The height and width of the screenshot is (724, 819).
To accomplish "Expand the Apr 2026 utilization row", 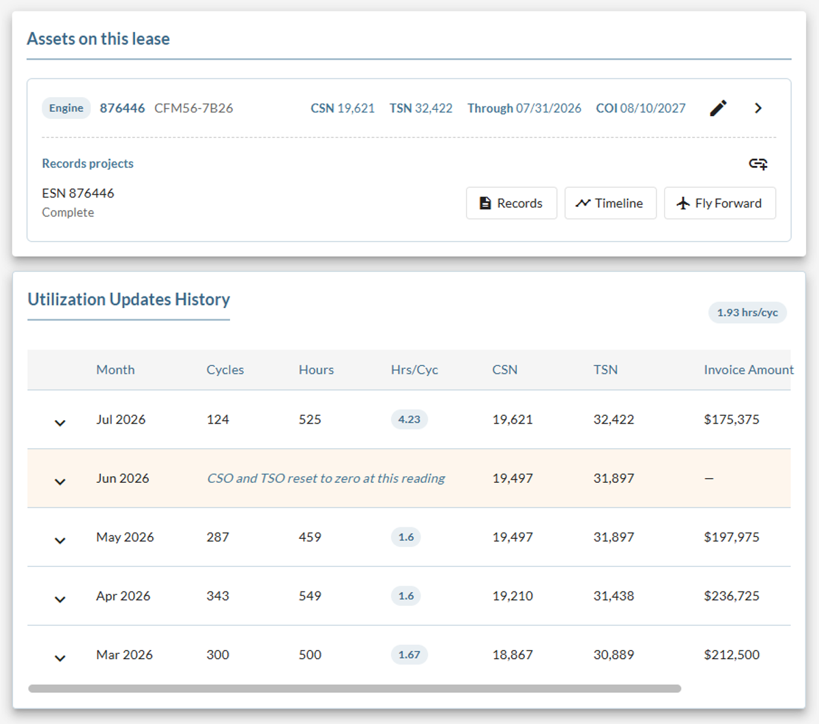I will pyautogui.click(x=60, y=599).
